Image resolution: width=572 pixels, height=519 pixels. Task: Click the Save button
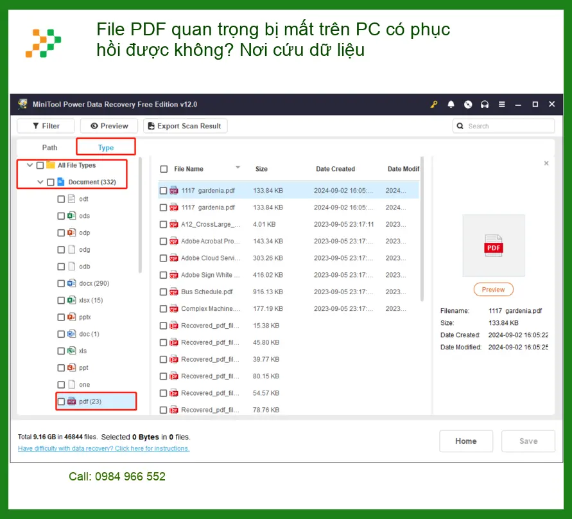[528, 441]
